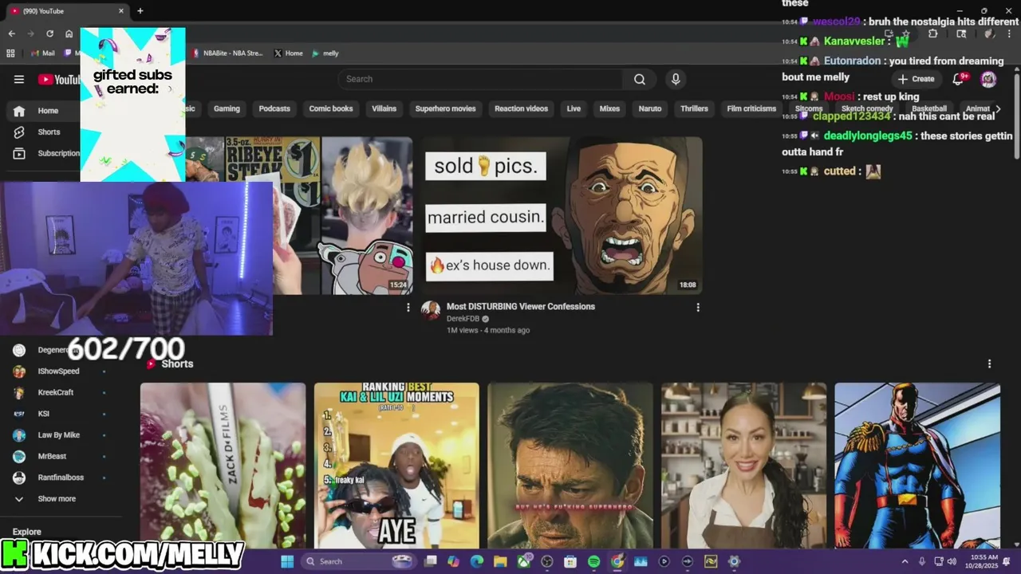Filter by Superhero movies chip
Screen dimensions: 1021x574
[x=445, y=108]
